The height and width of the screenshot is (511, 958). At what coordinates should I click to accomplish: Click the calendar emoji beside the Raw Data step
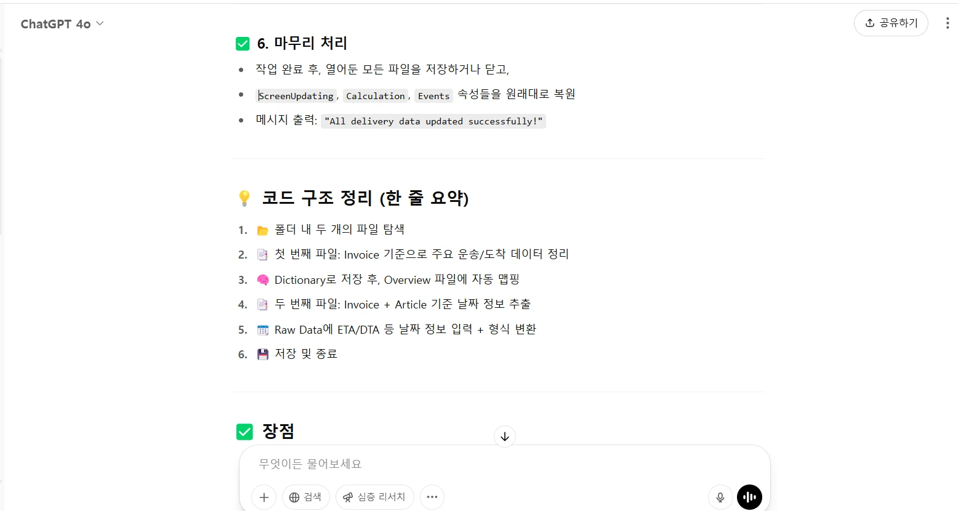[x=262, y=329]
